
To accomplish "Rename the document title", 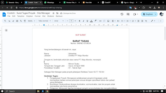I will click(29, 13).
